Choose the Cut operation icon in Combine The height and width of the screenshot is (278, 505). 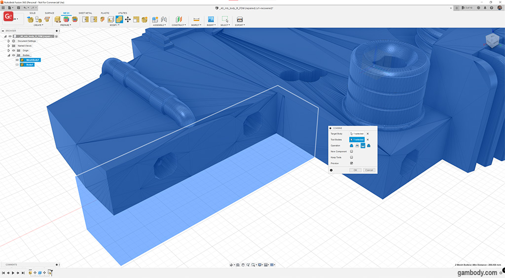pyautogui.click(x=357, y=146)
